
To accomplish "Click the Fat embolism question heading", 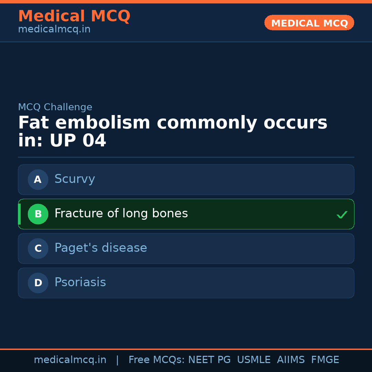I will pos(172,132).
